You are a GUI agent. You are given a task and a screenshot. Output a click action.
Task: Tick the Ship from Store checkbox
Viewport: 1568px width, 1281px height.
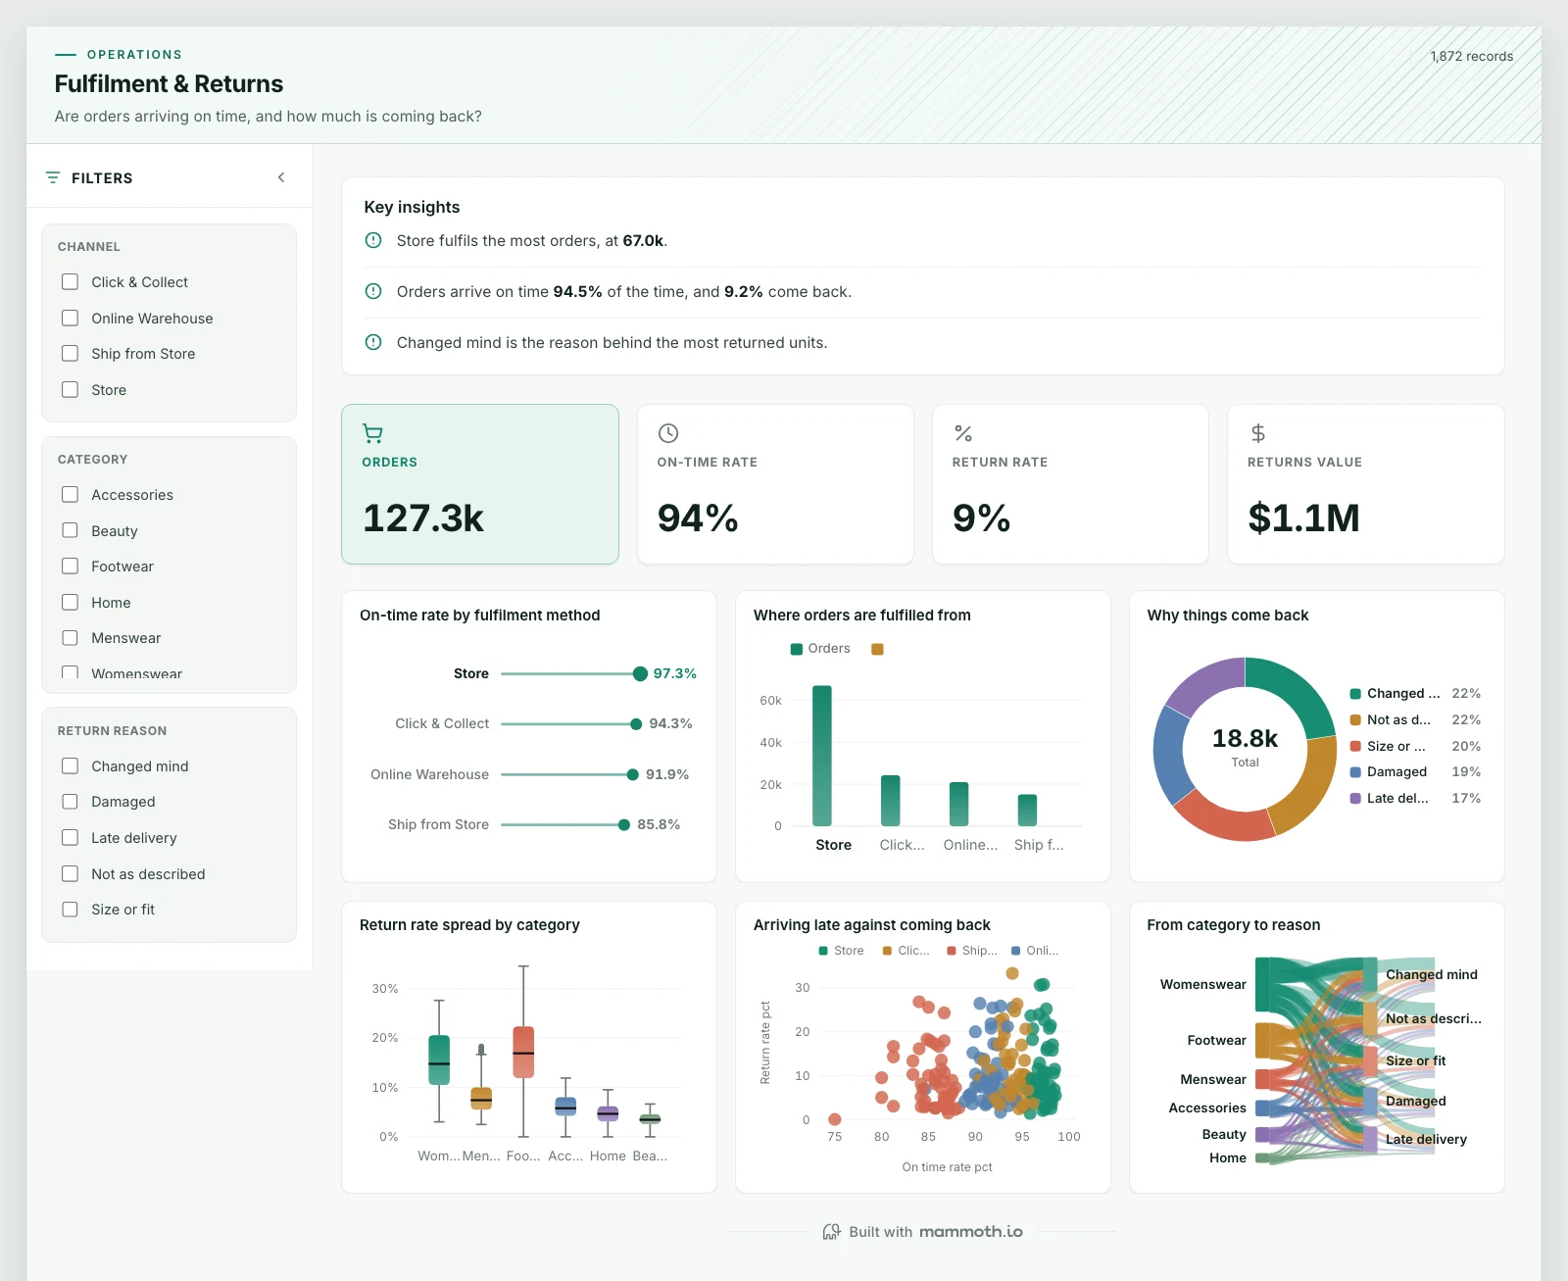(70, 354)
